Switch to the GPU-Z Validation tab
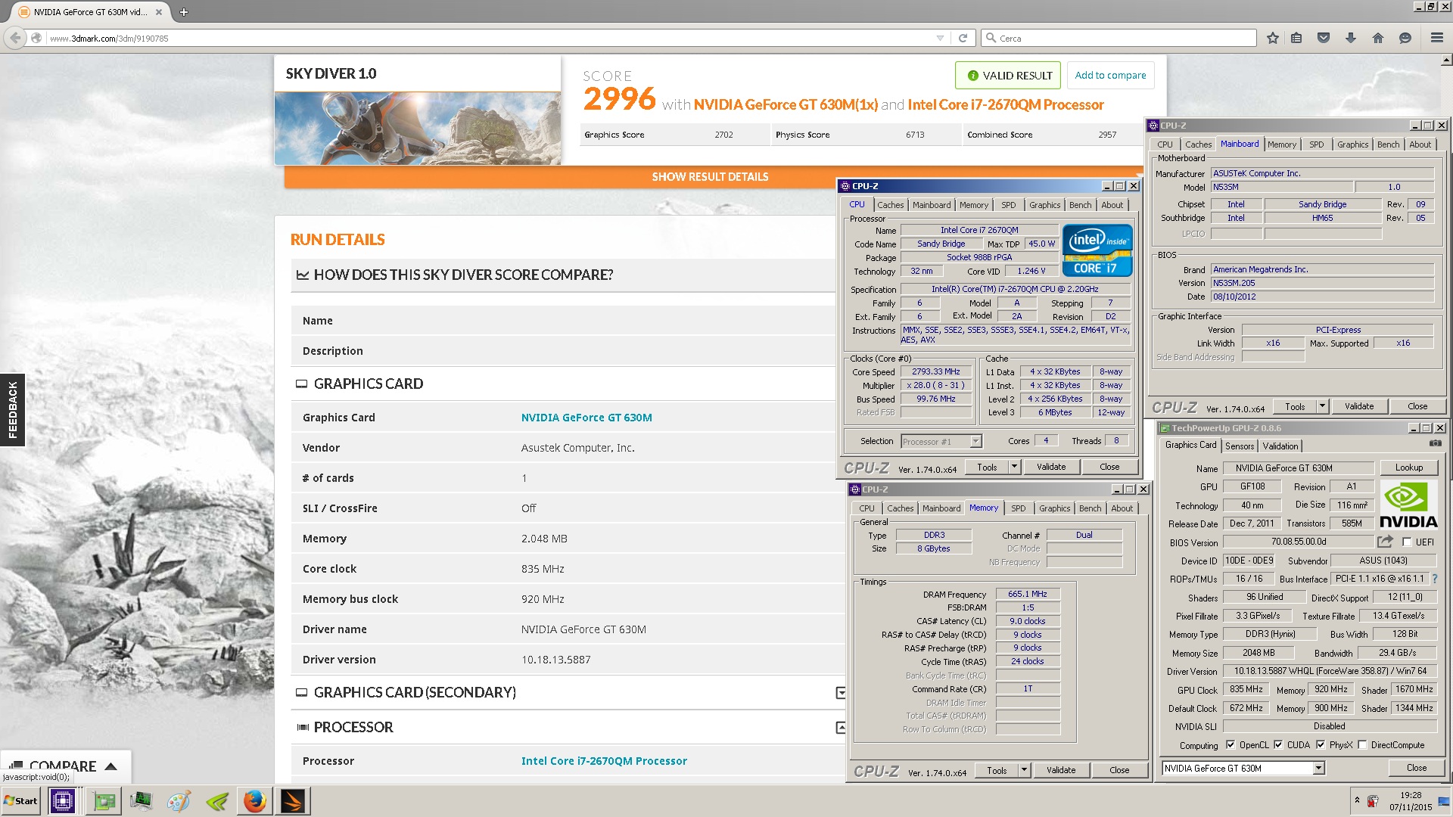1453x817 pixels. click(x=1280, y=446)
